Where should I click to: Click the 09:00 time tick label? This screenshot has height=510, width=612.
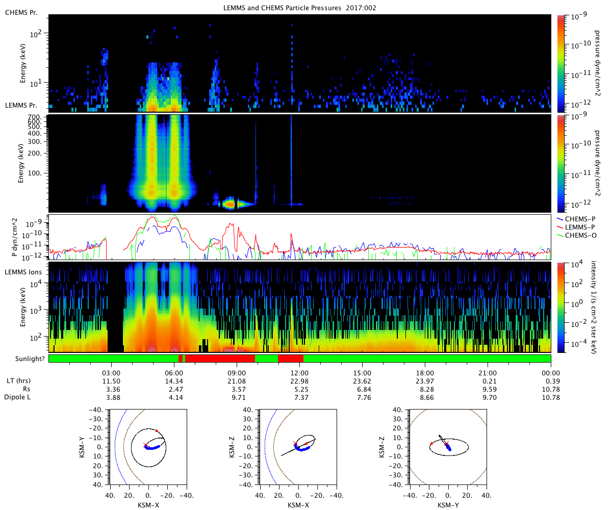(x=237, y=373)
